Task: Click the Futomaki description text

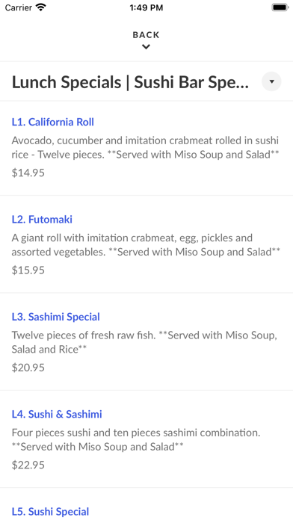Action: point(146,245)
